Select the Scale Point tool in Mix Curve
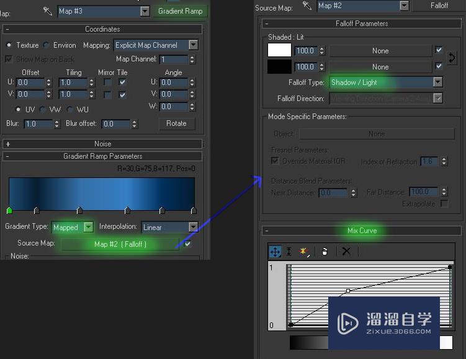Screen dimensions: 466x359 tap(289, 252)
